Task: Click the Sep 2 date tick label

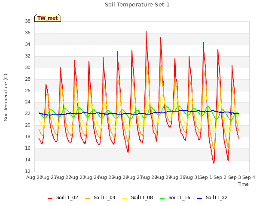Action: click(220, 177)
